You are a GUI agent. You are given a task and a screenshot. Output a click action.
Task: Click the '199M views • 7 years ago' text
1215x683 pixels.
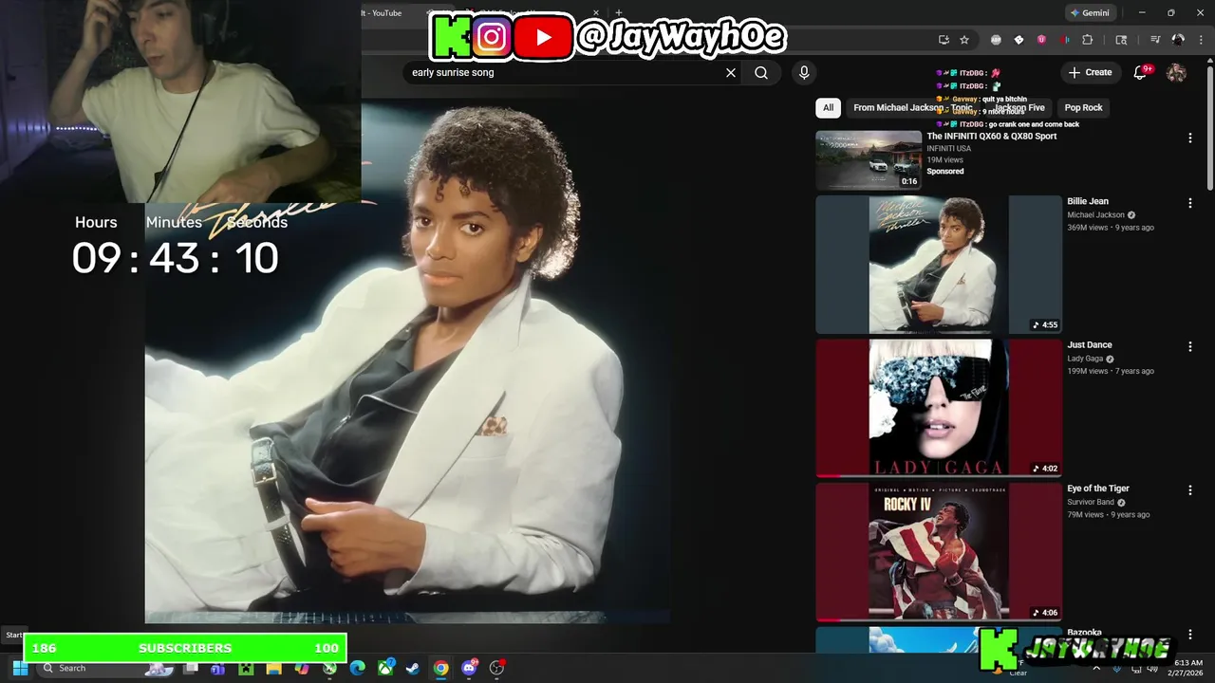(1111, 371)
